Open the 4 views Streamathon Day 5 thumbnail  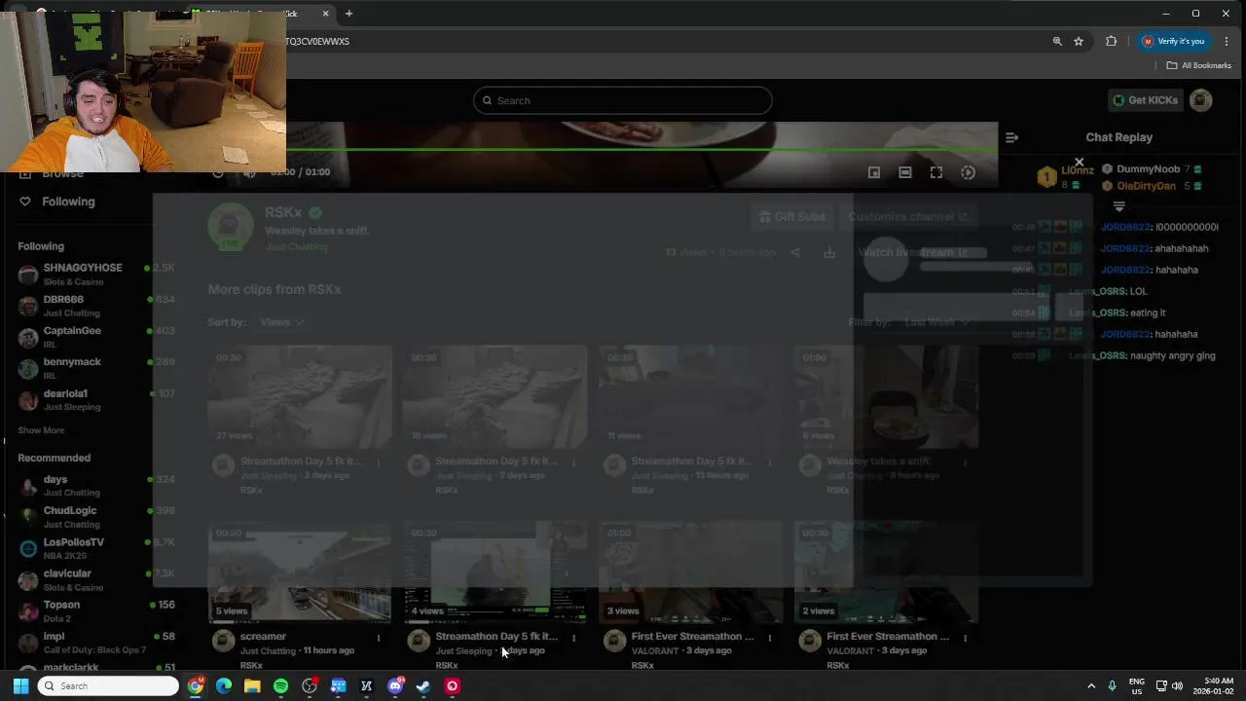[495, 572]
